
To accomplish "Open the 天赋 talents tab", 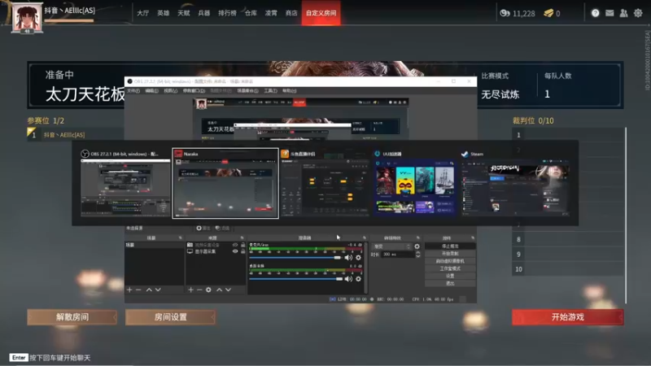I will click(184, 13).
